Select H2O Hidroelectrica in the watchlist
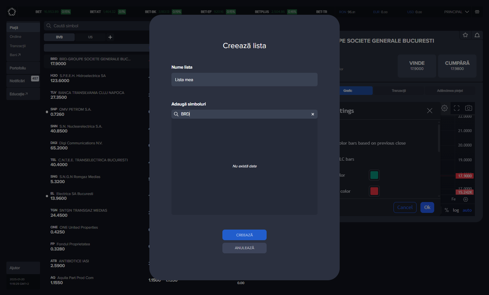The height and width of the screenshot is (295, 489). [96, 78]
